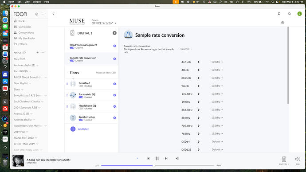Screen dimensions: 306x172
Task: Open the Roon menu bar item
Action: click(x=12, y=2)
